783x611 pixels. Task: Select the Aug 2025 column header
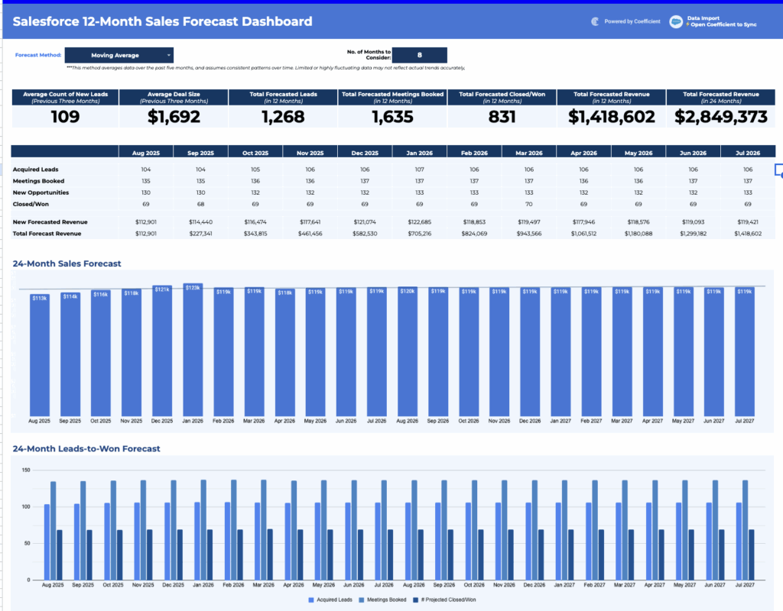point(145,152)
